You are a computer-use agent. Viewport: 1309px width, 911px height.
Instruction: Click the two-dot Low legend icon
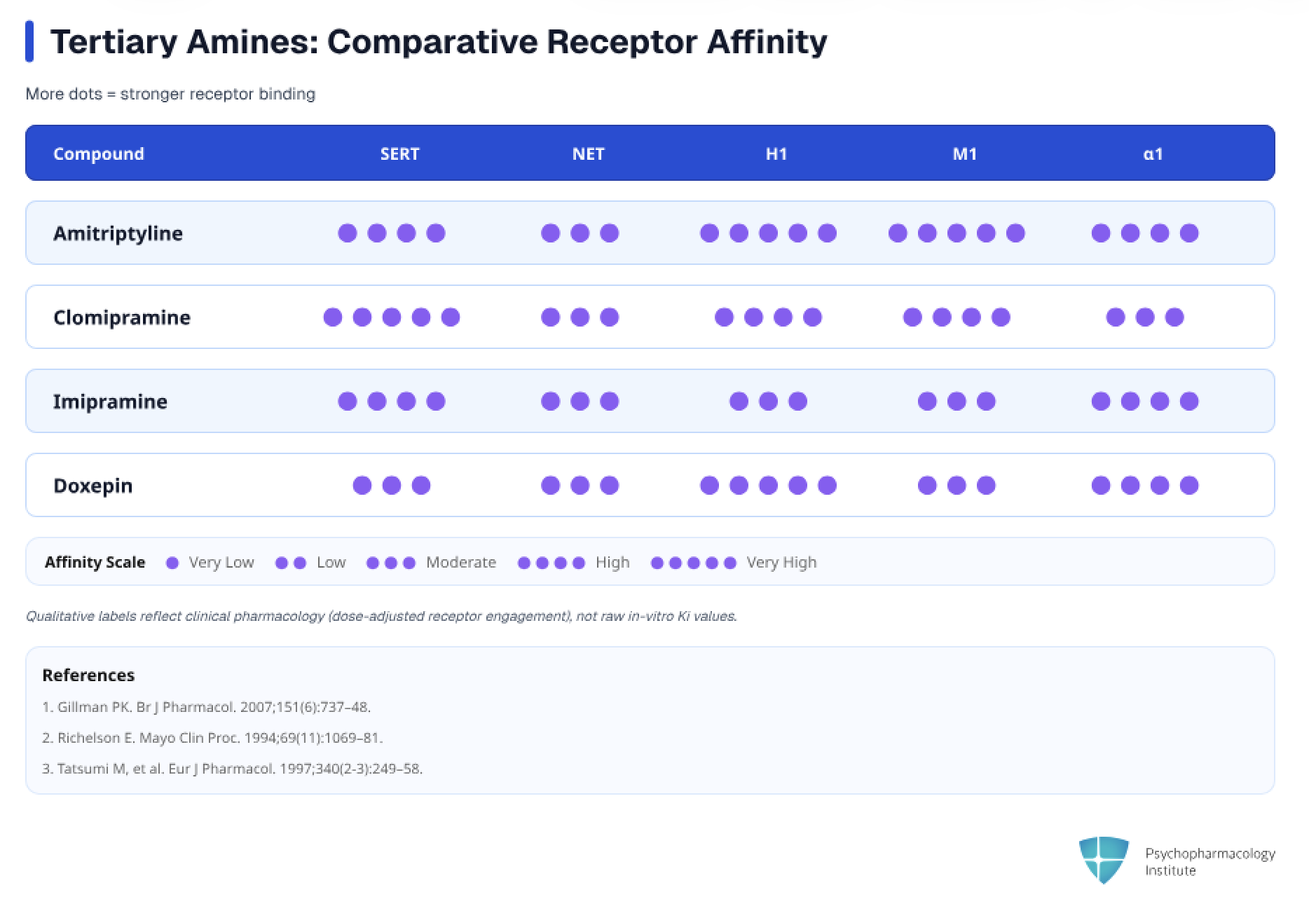[x=291, y=563]
